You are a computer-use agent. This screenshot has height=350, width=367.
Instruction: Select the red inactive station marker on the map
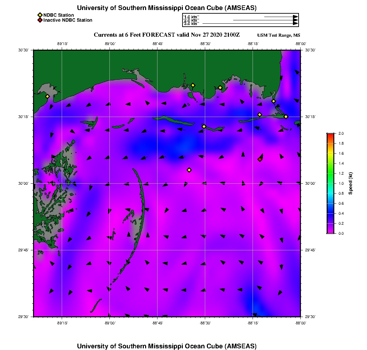pyautogui.click(x=260, y=159)
